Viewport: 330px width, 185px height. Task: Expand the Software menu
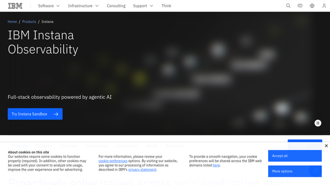(x=49, y=6)
